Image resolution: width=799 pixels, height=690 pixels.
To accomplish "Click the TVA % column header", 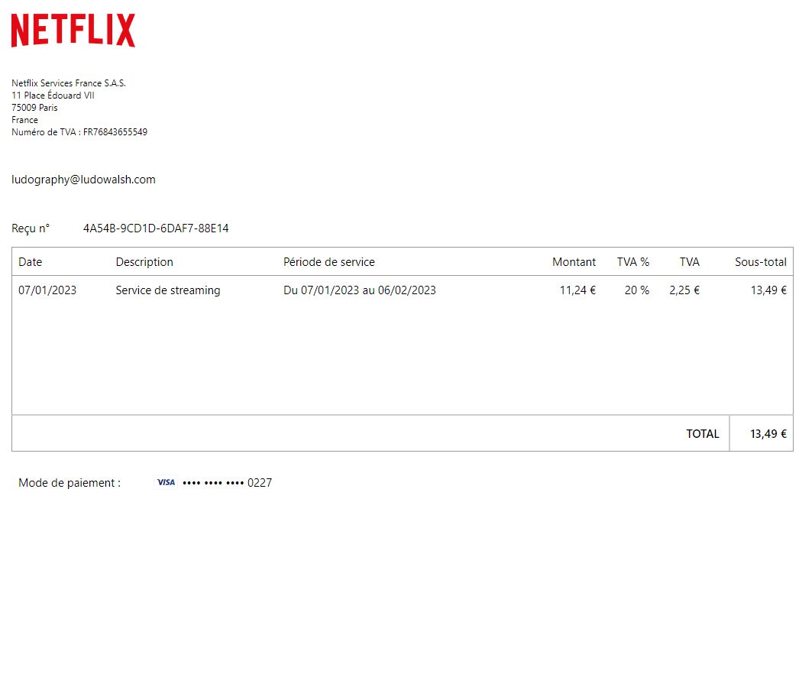I will (632, 261).
